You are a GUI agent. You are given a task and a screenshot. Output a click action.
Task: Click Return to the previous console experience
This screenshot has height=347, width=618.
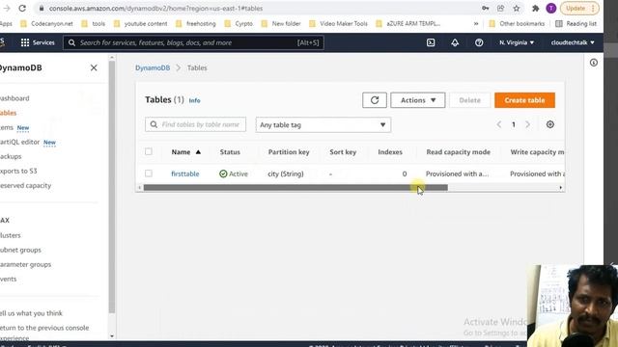click(44, 333)
